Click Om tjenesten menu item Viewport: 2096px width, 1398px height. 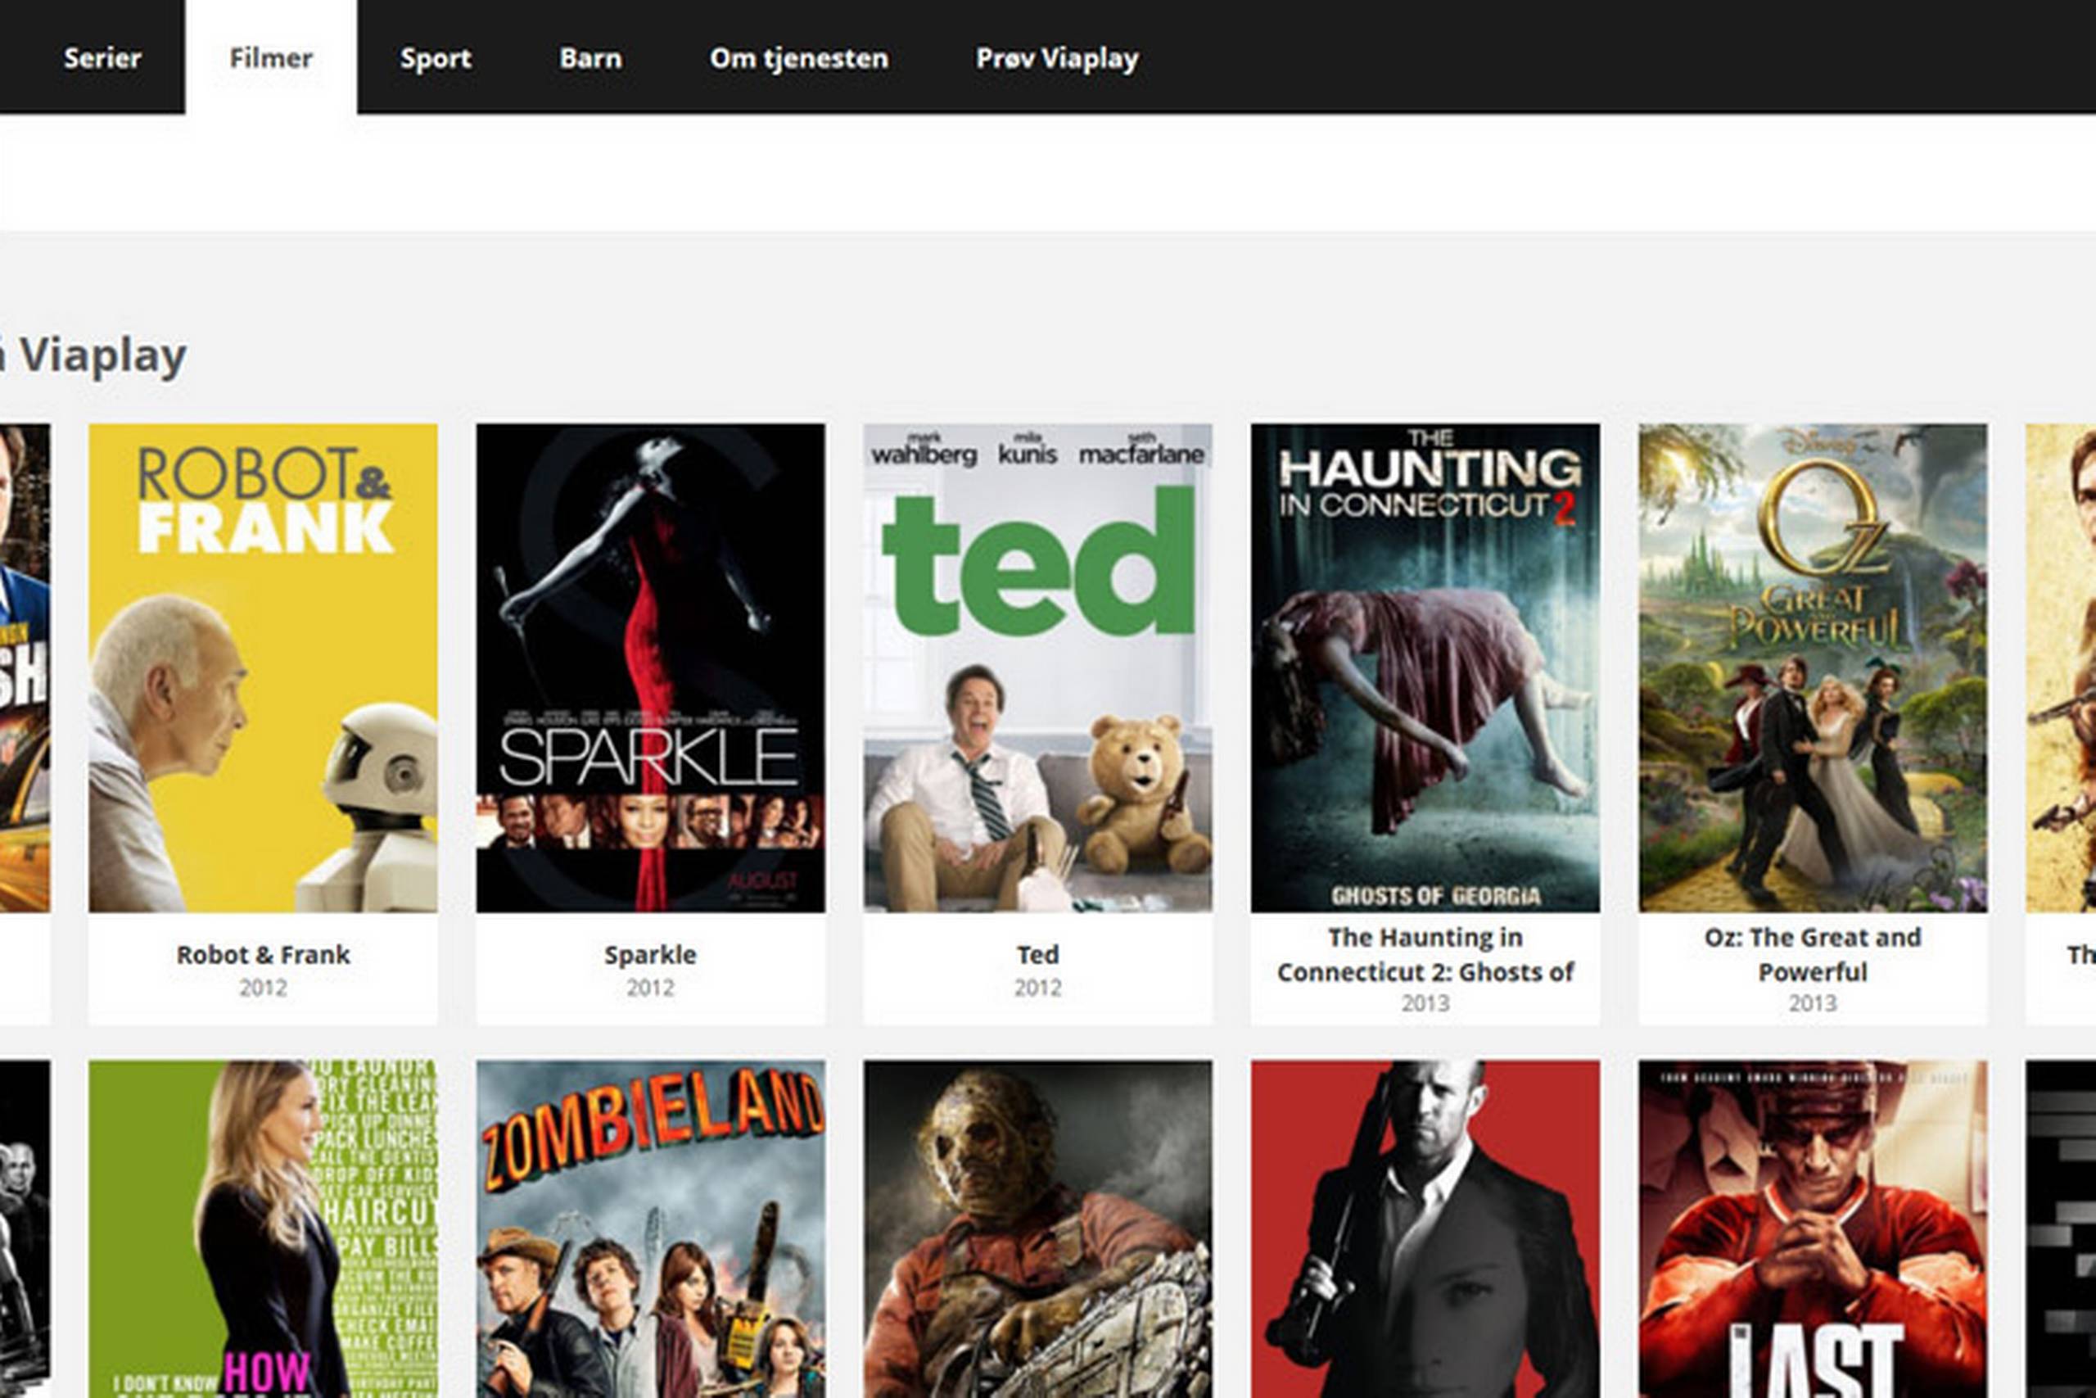pyautogui.click(x=798, y=58)
